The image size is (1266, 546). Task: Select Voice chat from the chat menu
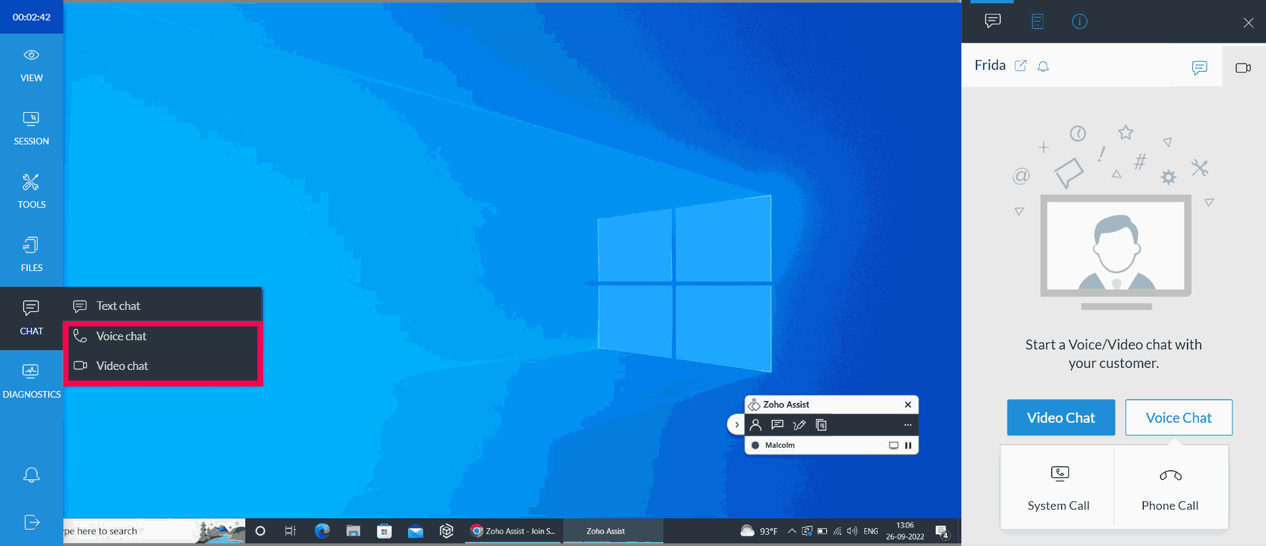click(x=121, y=336)
